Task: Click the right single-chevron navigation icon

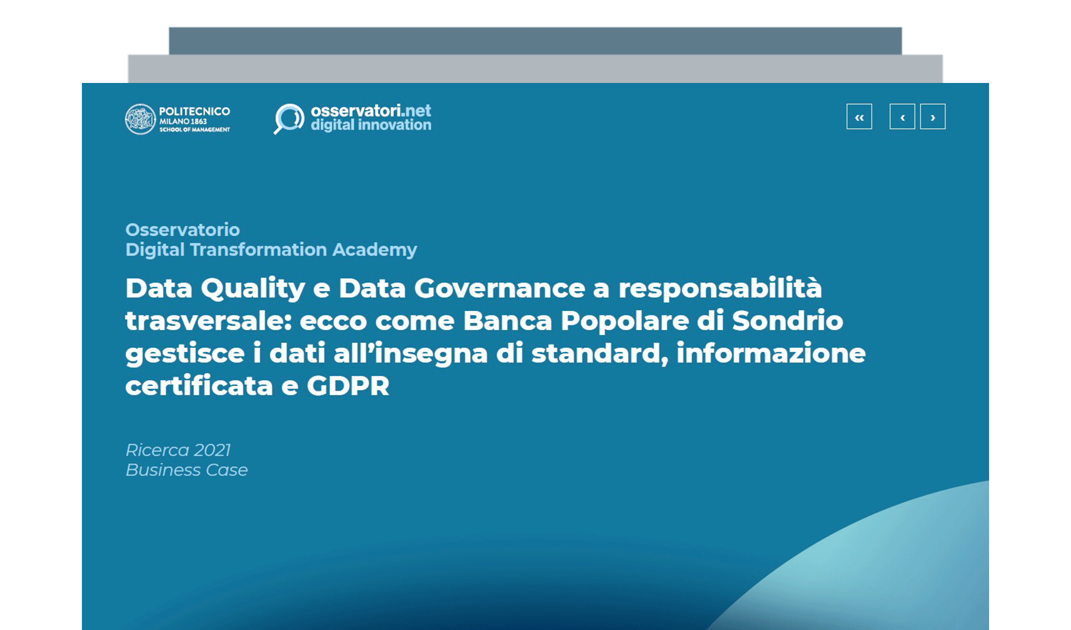Action: click(x=932, y=117)
